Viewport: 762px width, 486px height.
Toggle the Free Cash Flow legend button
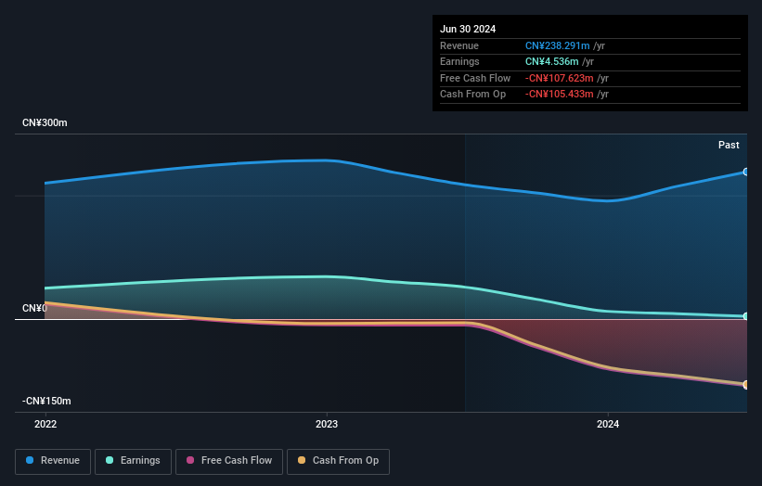coord(229,461)
